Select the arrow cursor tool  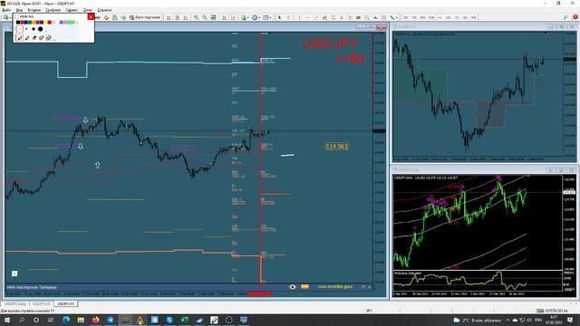point(279,17)
